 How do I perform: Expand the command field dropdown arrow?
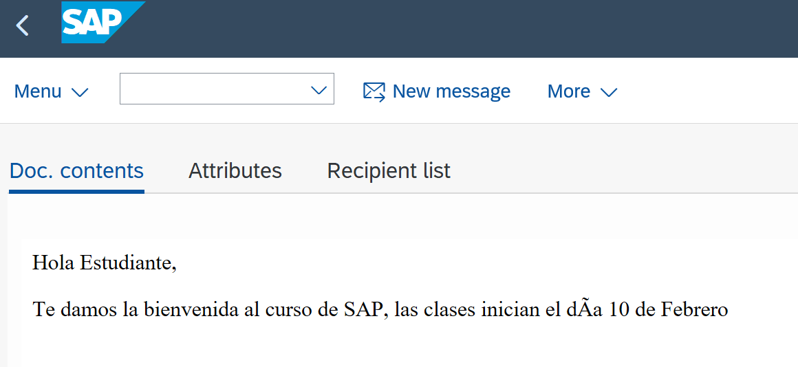pyautogui.click(x=319, y=90)
